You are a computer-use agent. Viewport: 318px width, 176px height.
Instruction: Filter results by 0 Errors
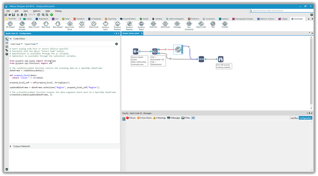[131, 118]
